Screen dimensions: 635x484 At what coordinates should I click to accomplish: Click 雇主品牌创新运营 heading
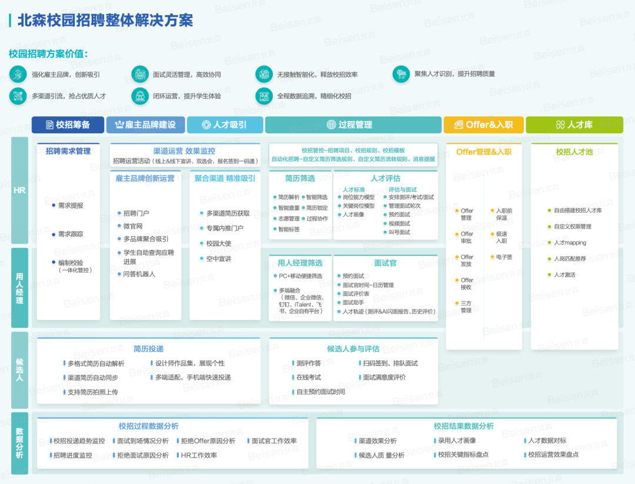click(145, 179)
